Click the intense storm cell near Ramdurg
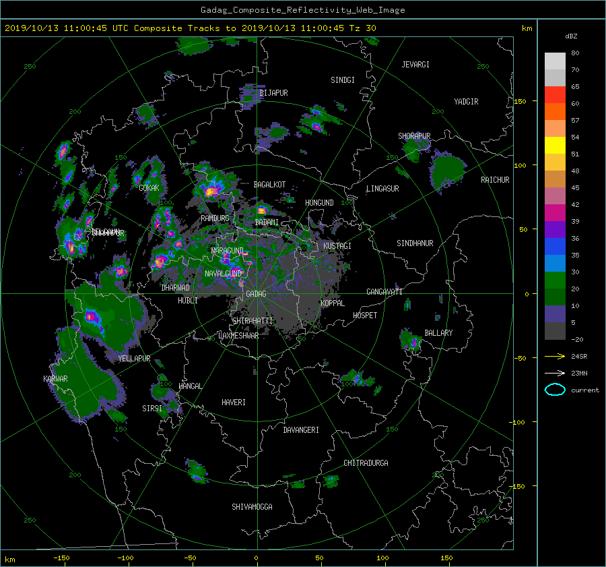This screenshot has width=606, height=567. tap(211, 190)
